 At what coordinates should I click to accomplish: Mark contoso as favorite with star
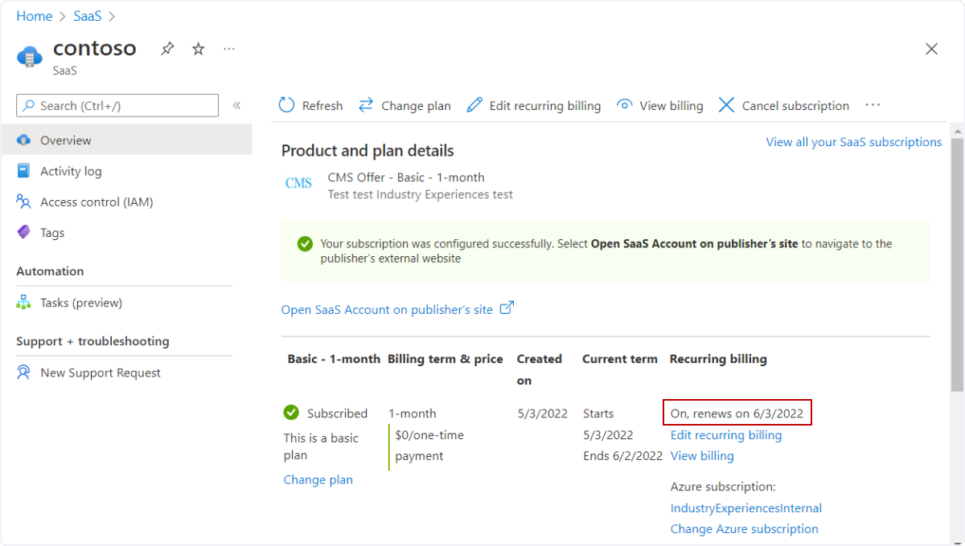pos(199,49)
